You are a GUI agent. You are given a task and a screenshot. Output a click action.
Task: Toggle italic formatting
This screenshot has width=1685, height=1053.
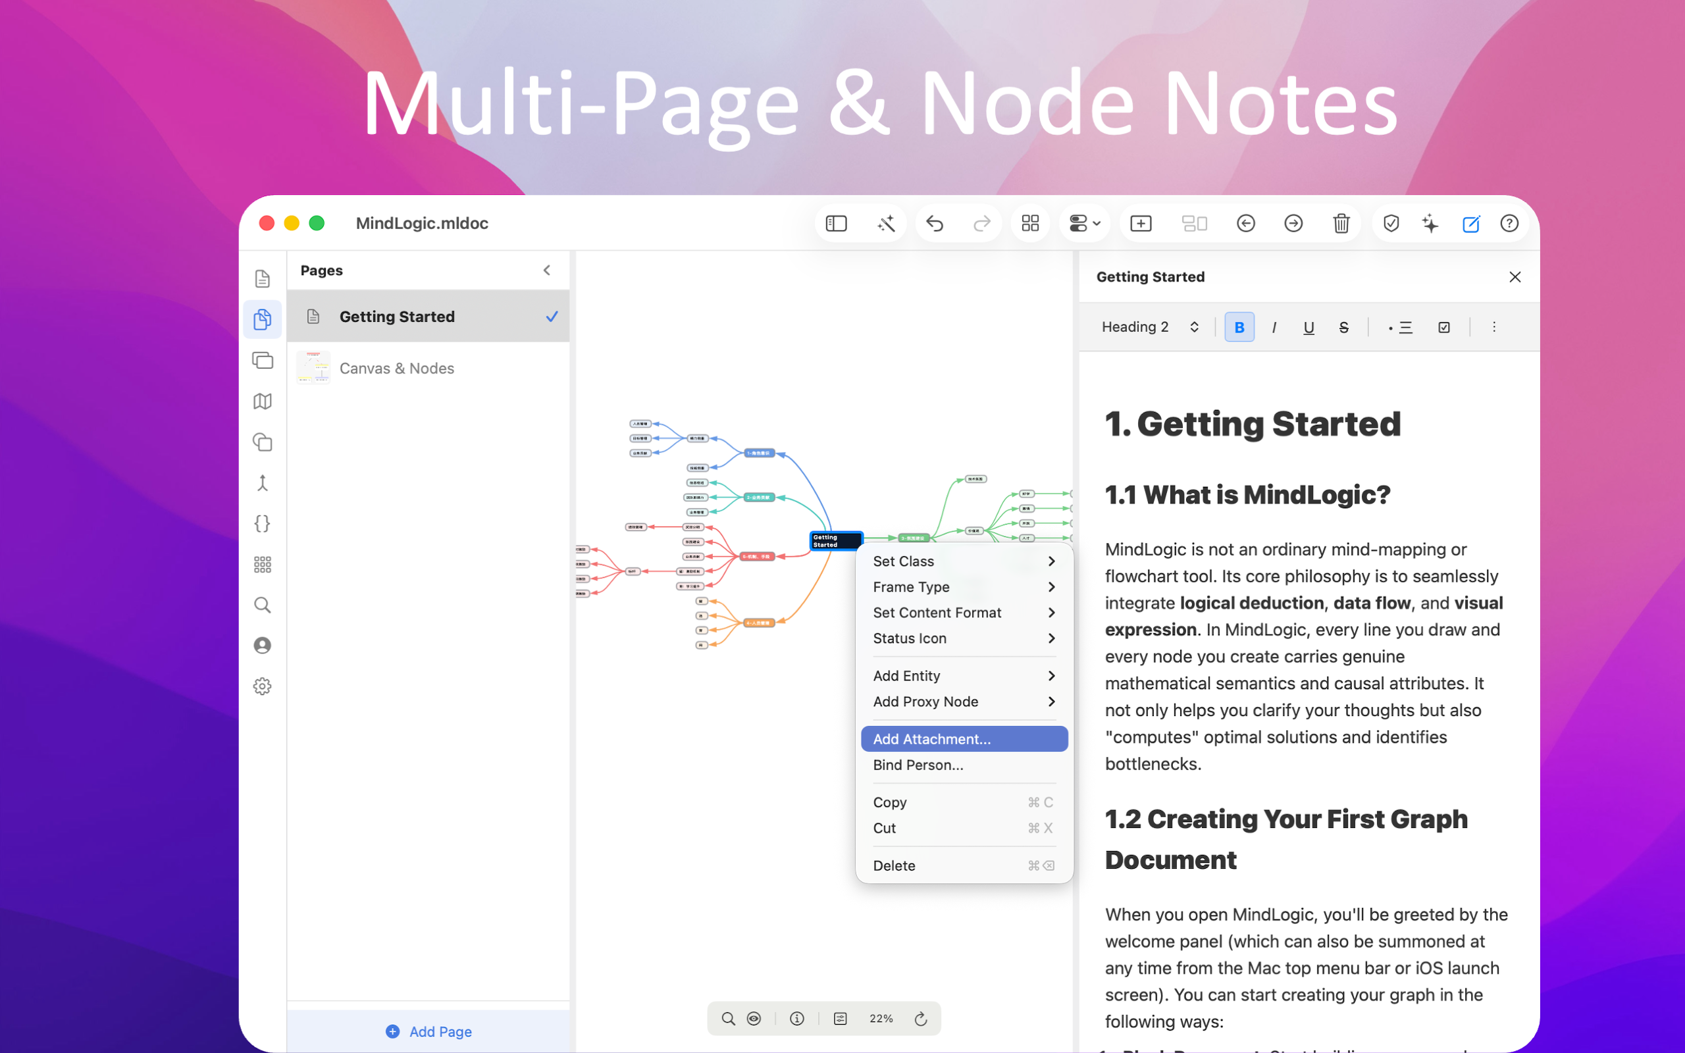click(x=1274, y=327)
